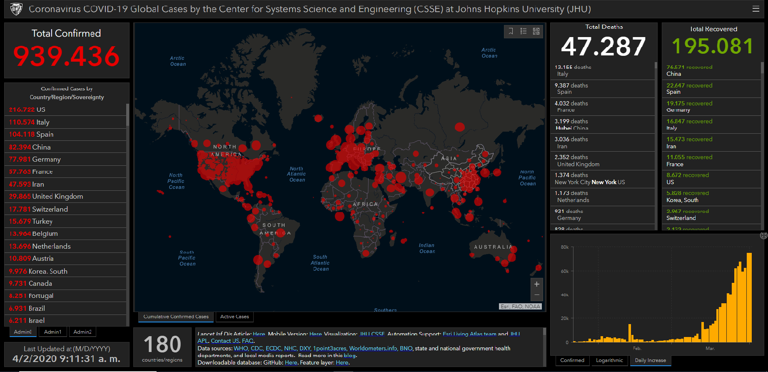Switch to Cumulative Confirmed Cases tab
The width and height of the screenshot is (768, 372).
176,317
